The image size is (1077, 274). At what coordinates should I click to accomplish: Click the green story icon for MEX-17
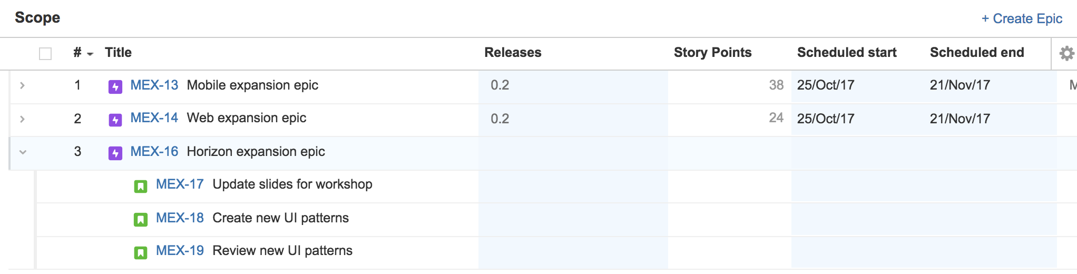(x=140, y=186)
